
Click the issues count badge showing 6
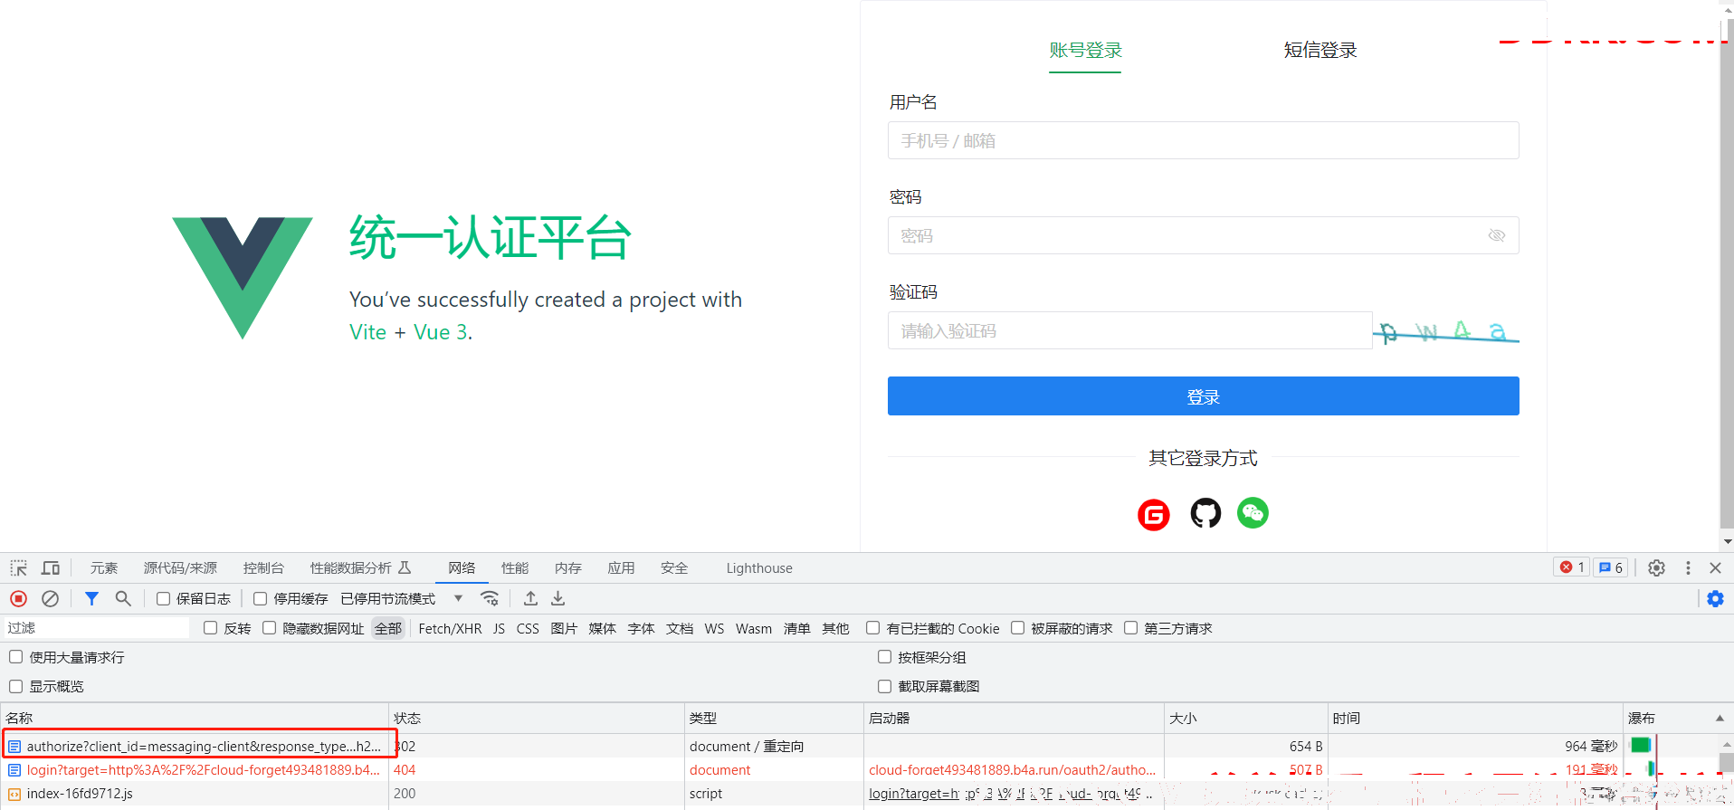1611,567
